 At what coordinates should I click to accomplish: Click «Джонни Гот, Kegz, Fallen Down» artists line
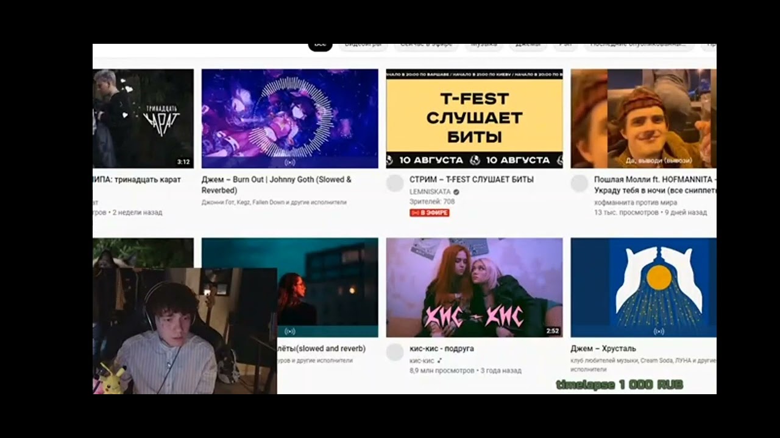click(274, 202)
